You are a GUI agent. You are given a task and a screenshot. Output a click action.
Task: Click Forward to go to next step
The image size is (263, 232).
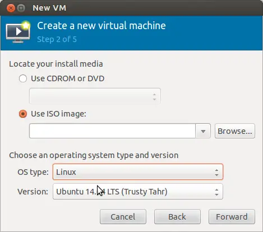click(232, 217)
